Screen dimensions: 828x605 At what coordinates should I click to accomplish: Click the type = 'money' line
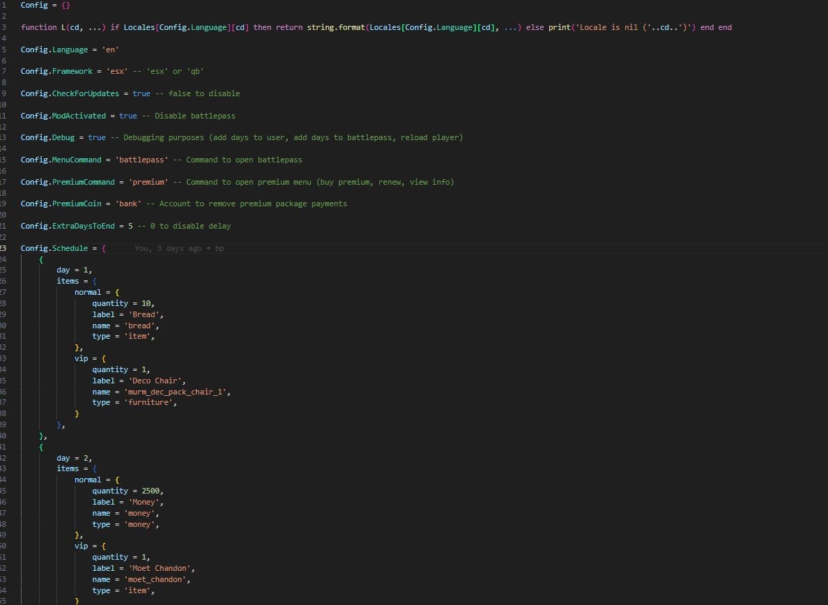click(125, 524)
